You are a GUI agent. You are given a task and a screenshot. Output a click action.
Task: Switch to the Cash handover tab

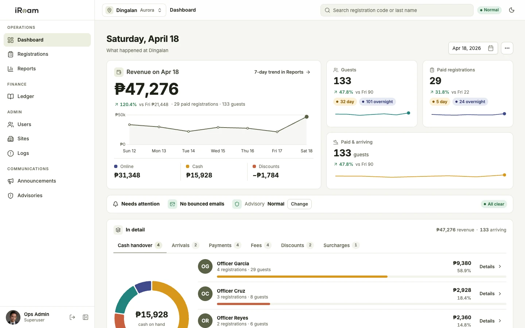[x=140, y=245]
